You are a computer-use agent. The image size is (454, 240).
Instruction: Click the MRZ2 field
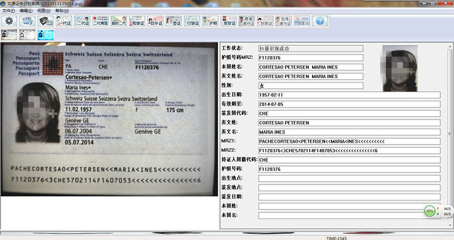coord(349,151)
